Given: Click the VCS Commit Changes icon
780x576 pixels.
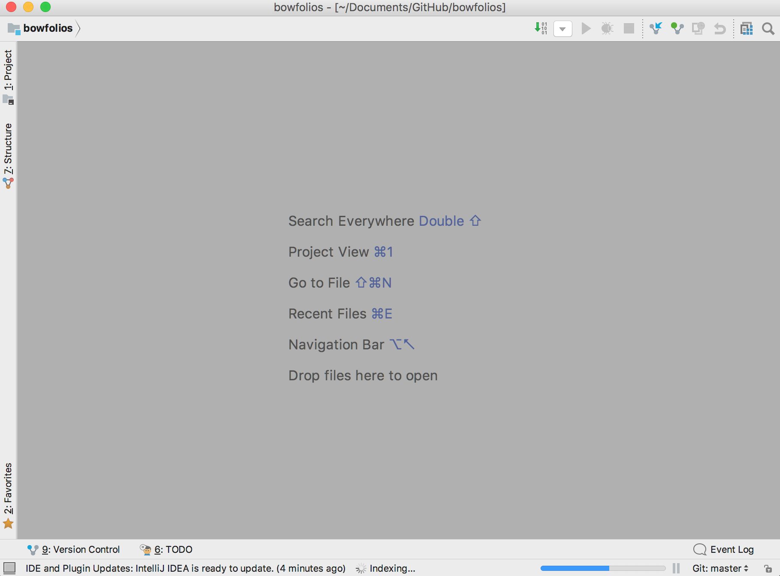Looking at the screenshot, I should (x=677, y=28).
